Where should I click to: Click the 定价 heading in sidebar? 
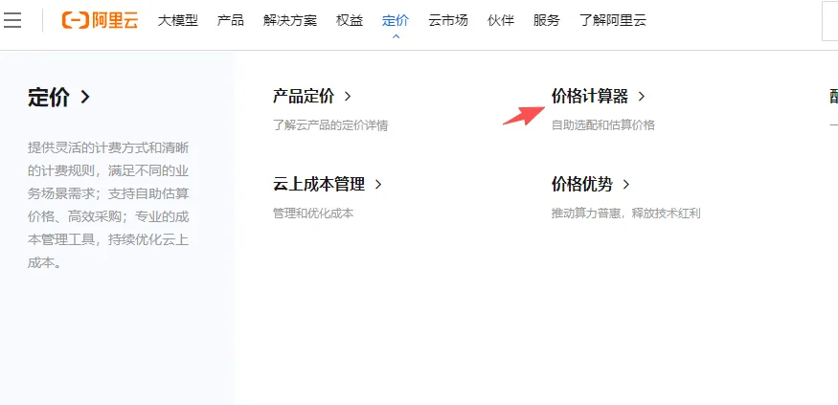point(49,98)
